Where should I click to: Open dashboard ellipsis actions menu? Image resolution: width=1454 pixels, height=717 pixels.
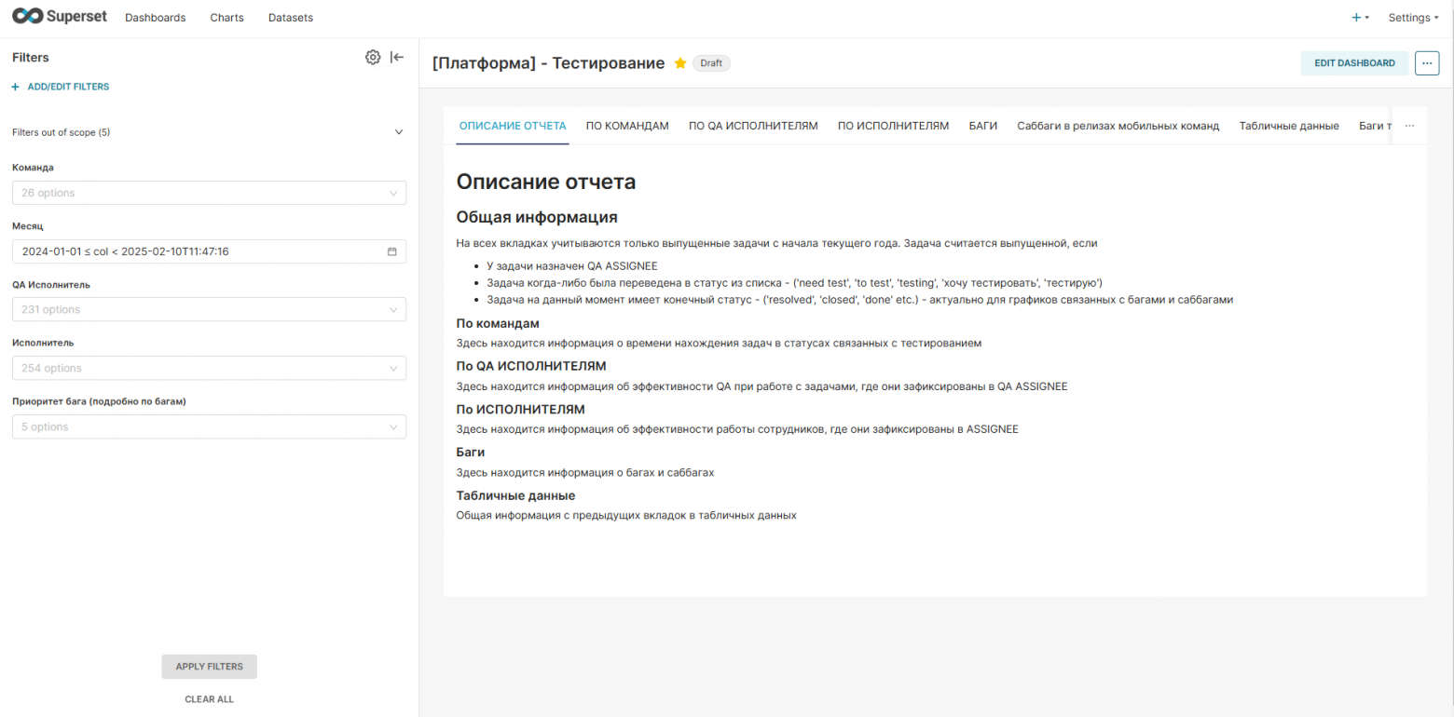(x=1427, y=63)
